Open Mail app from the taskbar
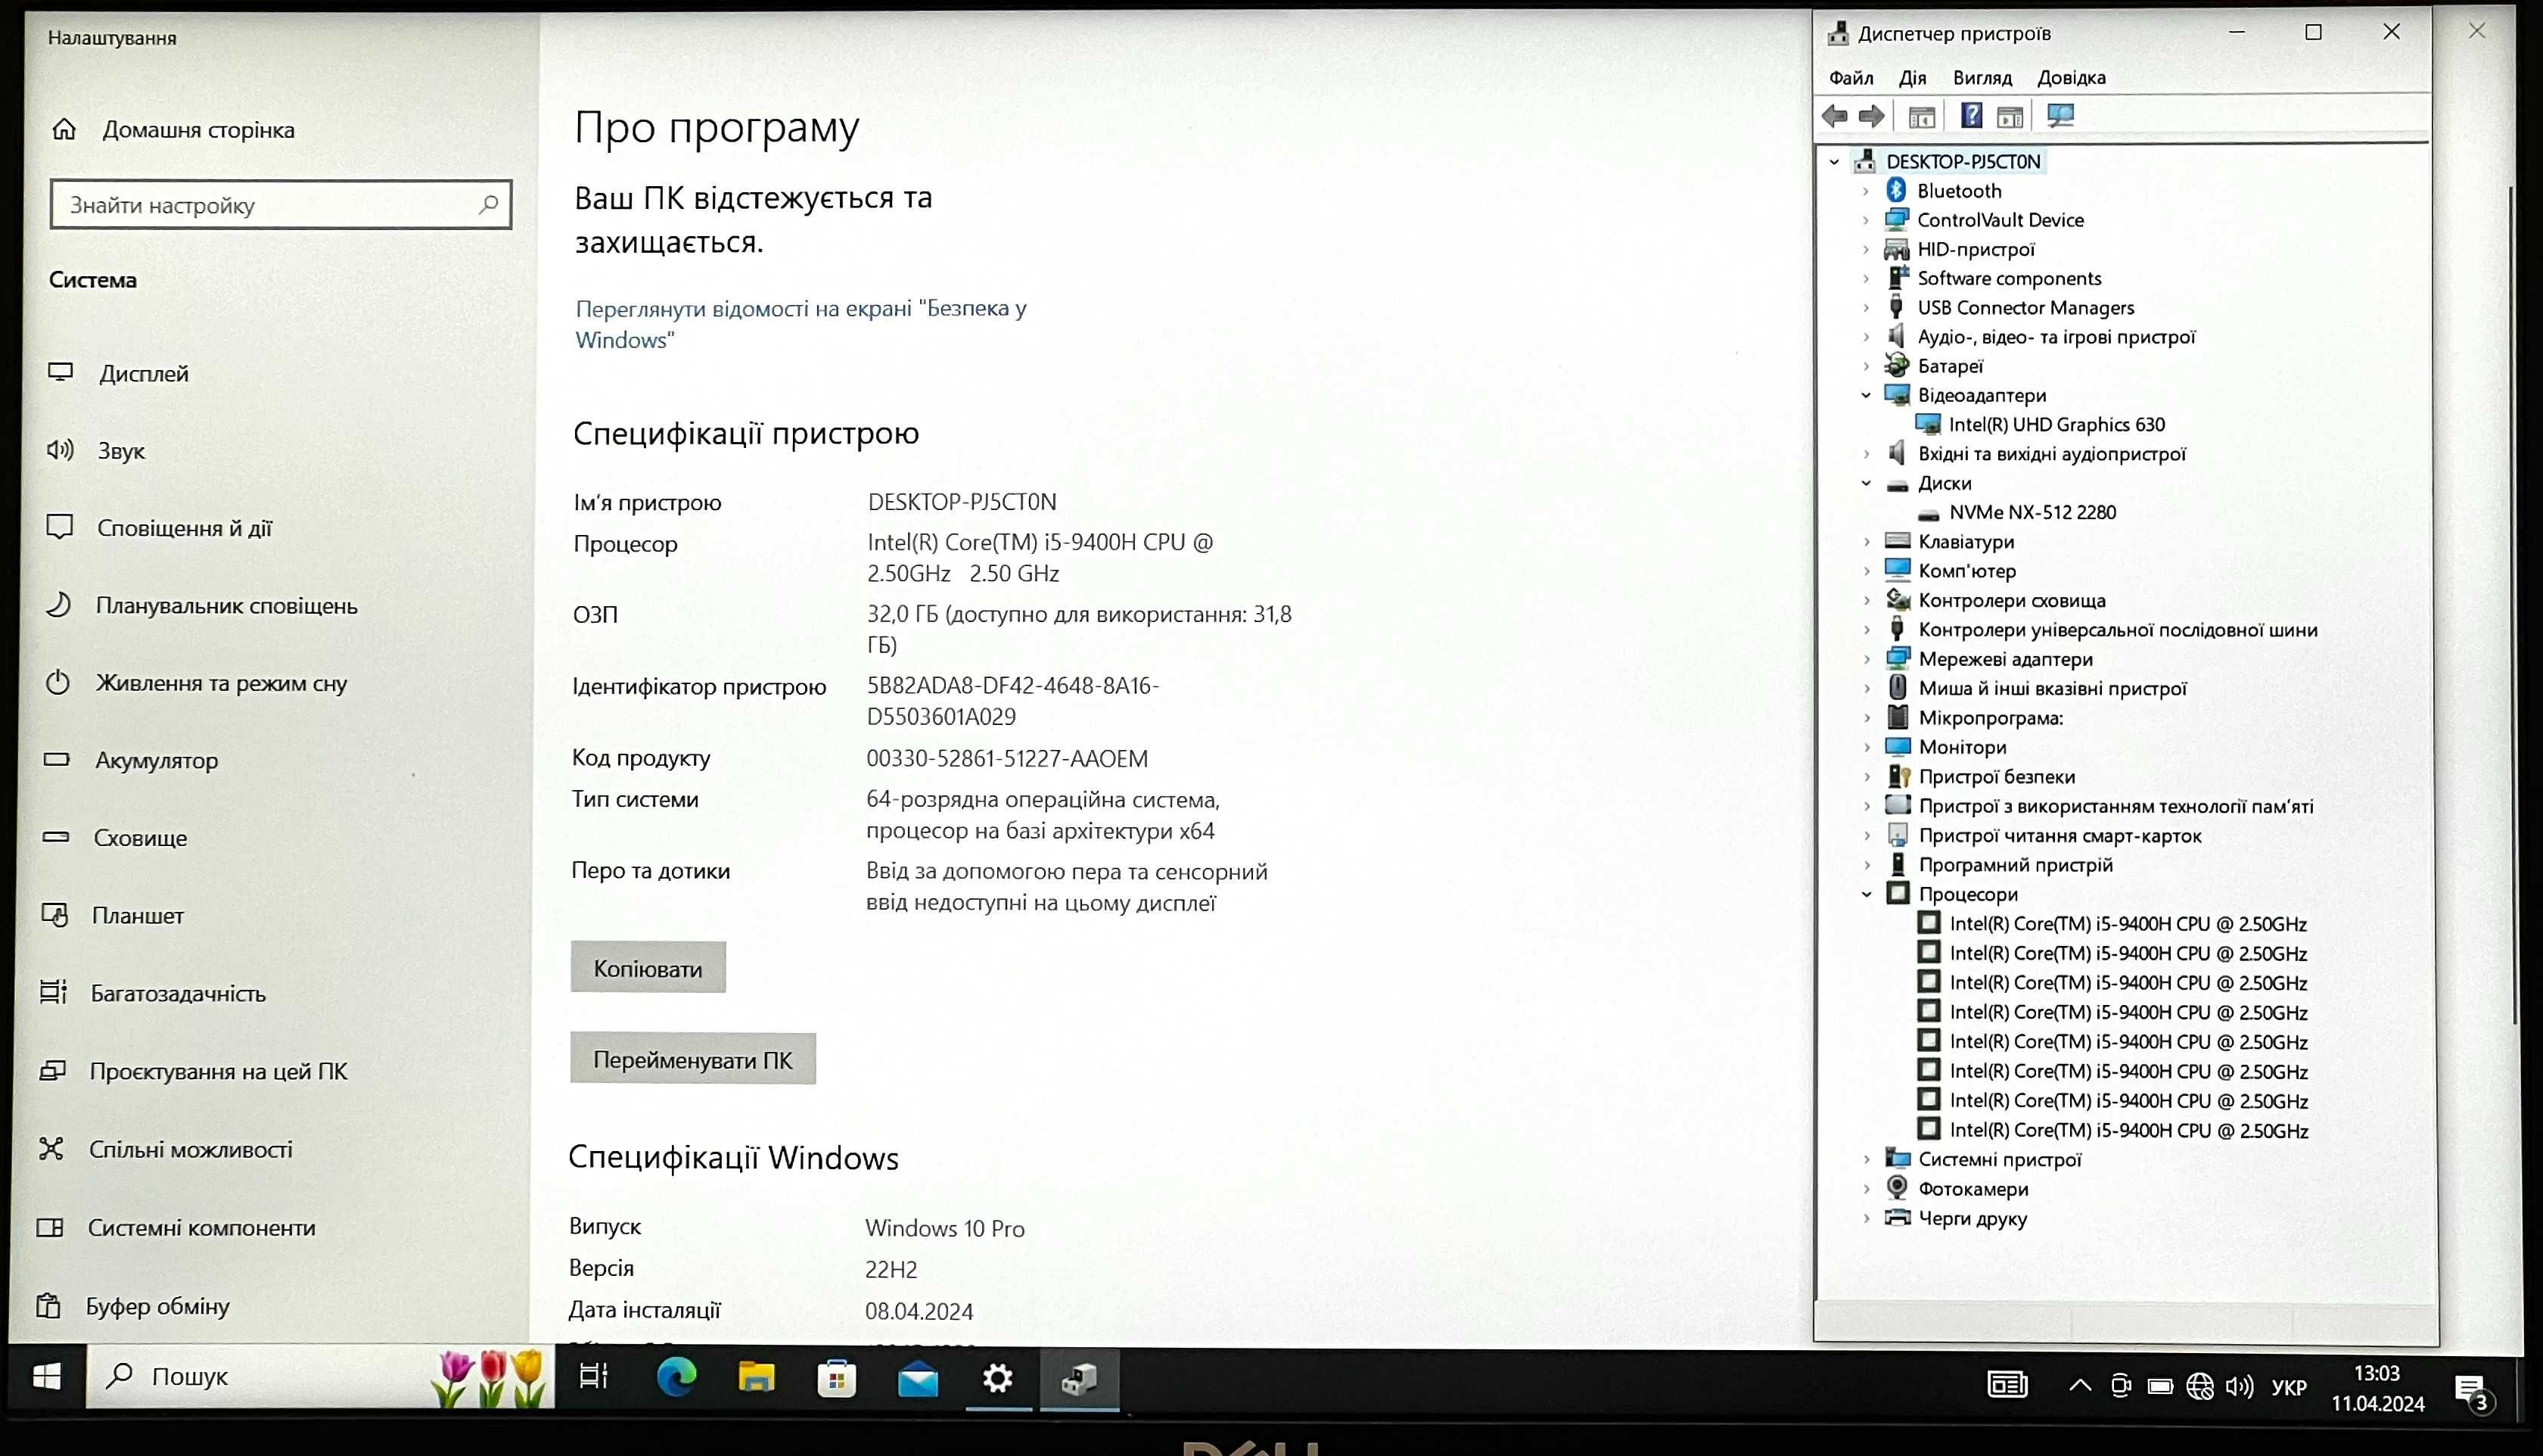This screenshot has width=2543, height=1456. [918, 1380]
